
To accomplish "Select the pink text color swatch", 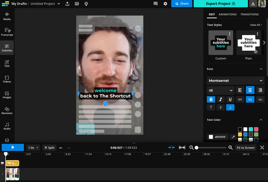I will (x=256, y=129).
